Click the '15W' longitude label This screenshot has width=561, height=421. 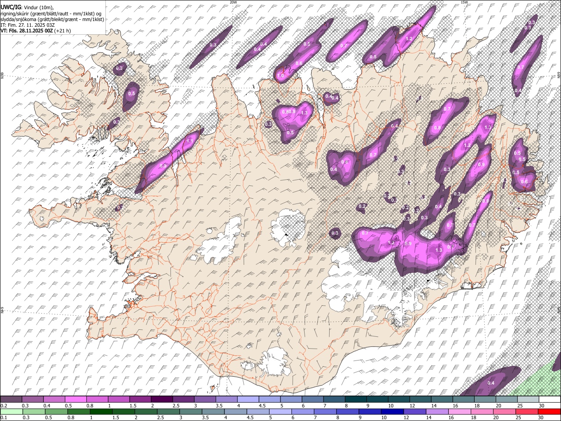tap(465, 2)
